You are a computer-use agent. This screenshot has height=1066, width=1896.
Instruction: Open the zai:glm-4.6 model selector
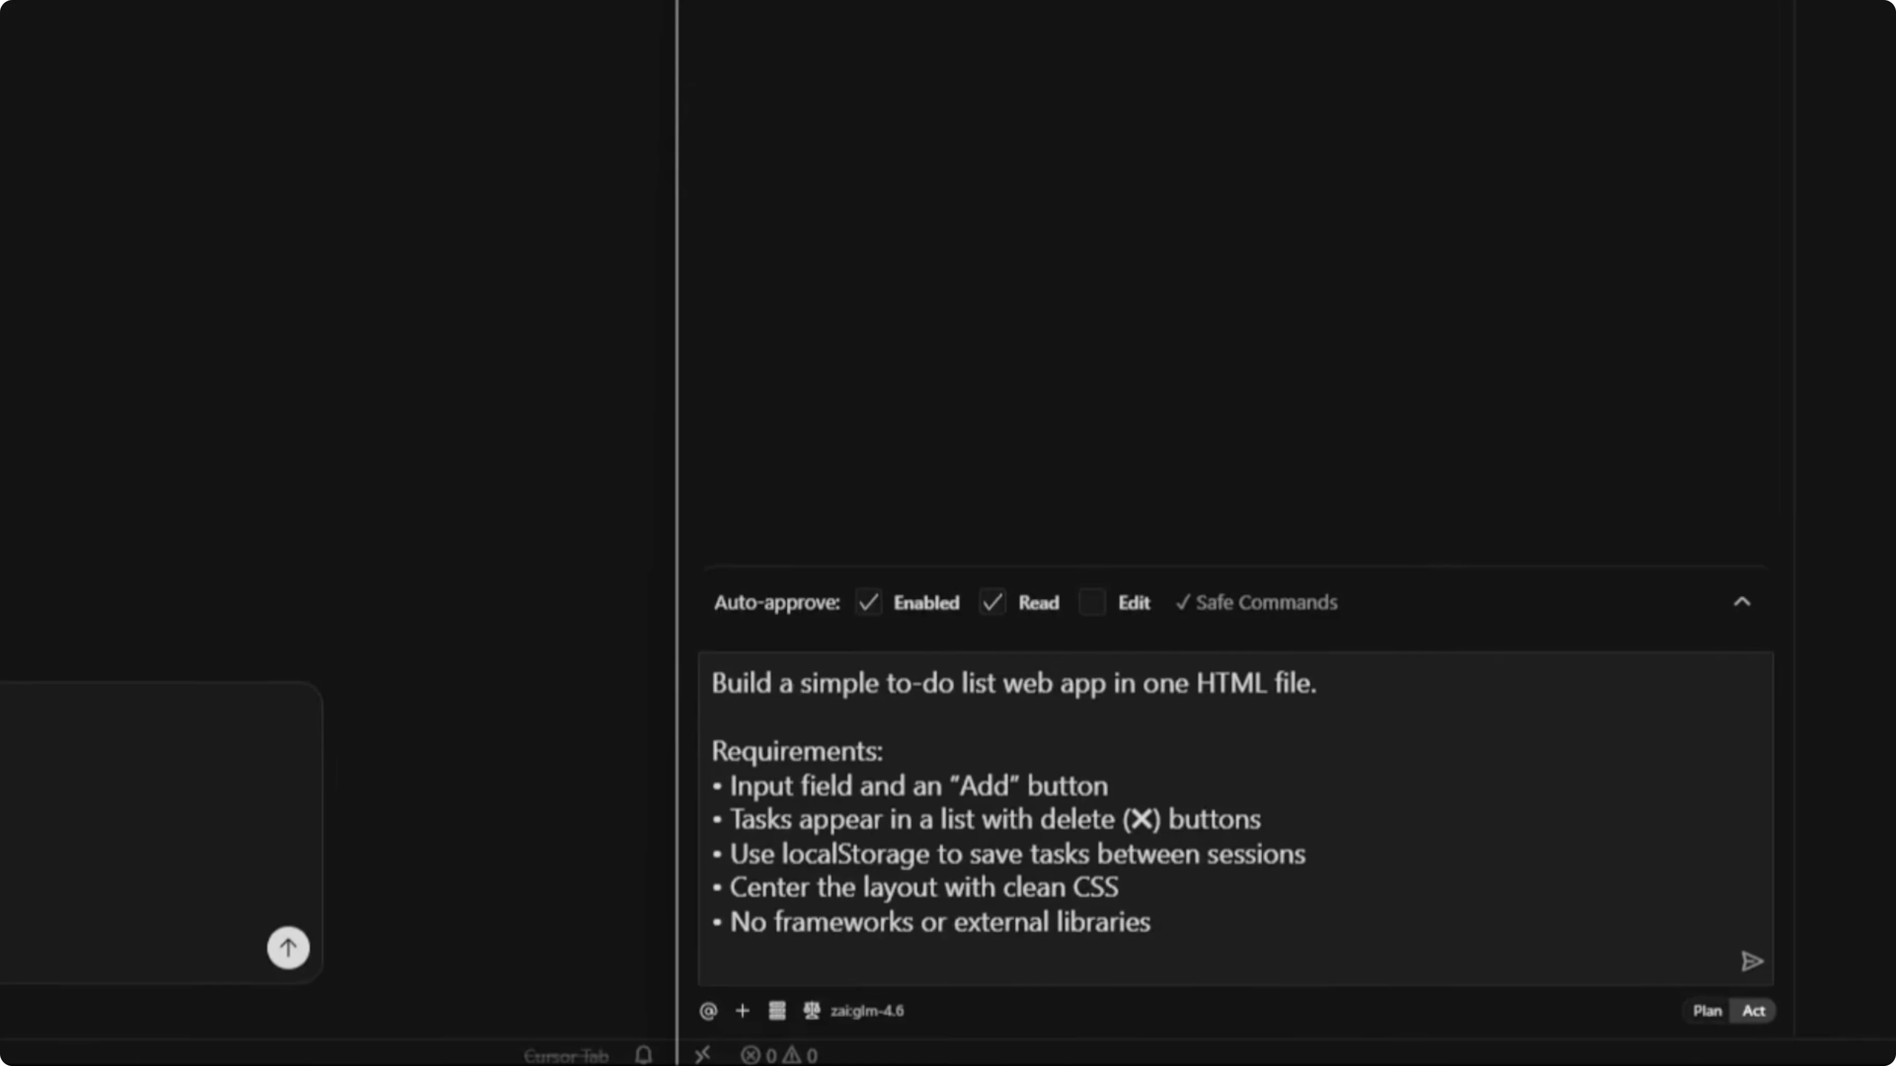pyautogui.click(x=867, y=1011)
